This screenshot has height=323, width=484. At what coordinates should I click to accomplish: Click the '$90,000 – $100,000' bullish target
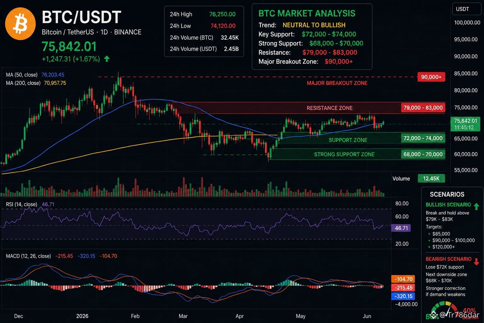pyautogui.click(x=453, y=240)
